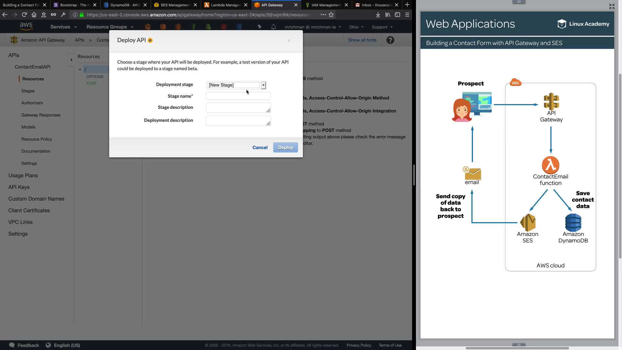Open the browser hamburger menu icon
Viewport: 622px width, 350px height.
[407, 15]
